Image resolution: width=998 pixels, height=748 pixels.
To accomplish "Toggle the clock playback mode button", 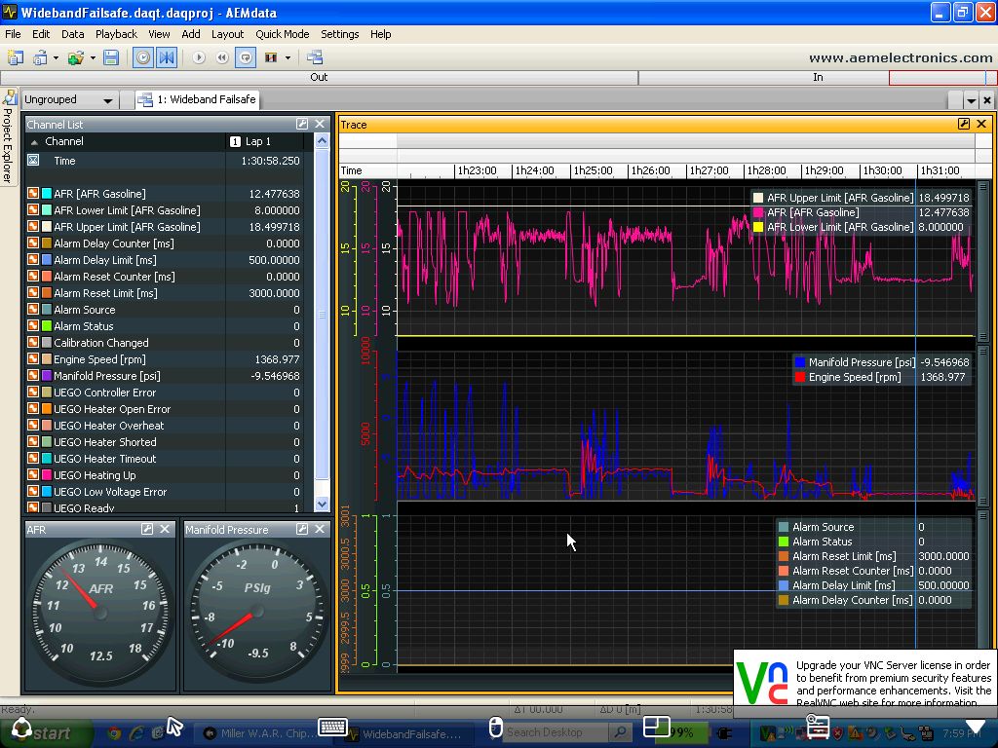I will [144, 58].
